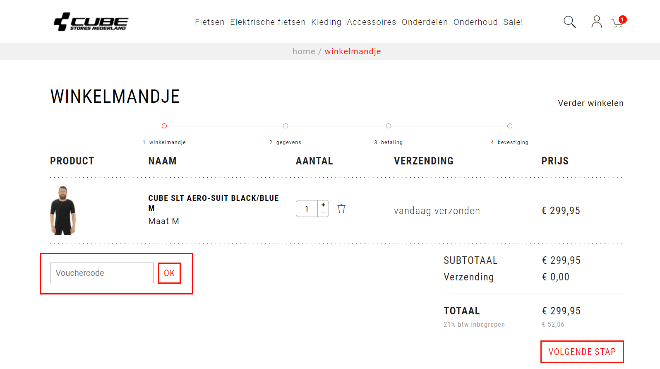The height and width of the screenshot is (369, 660).
Task: Increase quantity with the plus button
Action: pyautogui.click(x=323, y=205)
